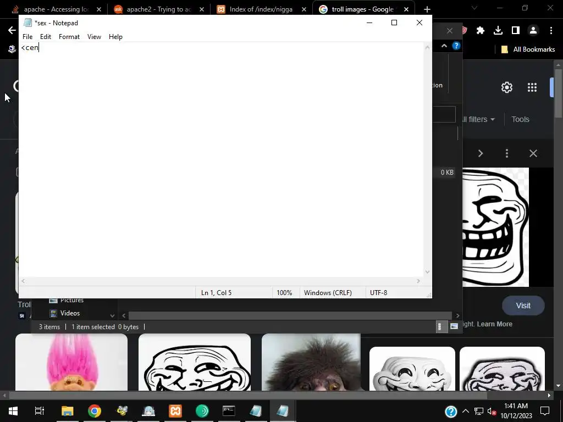Image resolution: width=563 pixels, height=422 pixels.
Task: Open image preview three-dot options
Action: [506, 154]
